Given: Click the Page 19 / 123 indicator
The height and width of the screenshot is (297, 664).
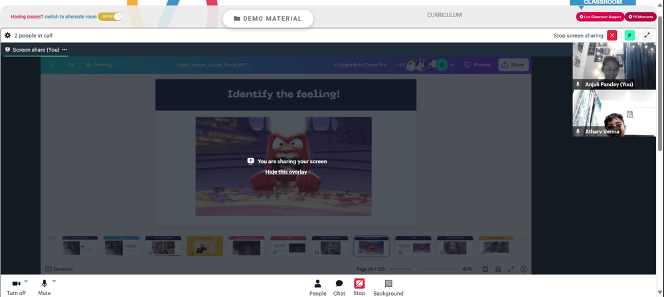Looking at the screenshot, I should 370,269.
